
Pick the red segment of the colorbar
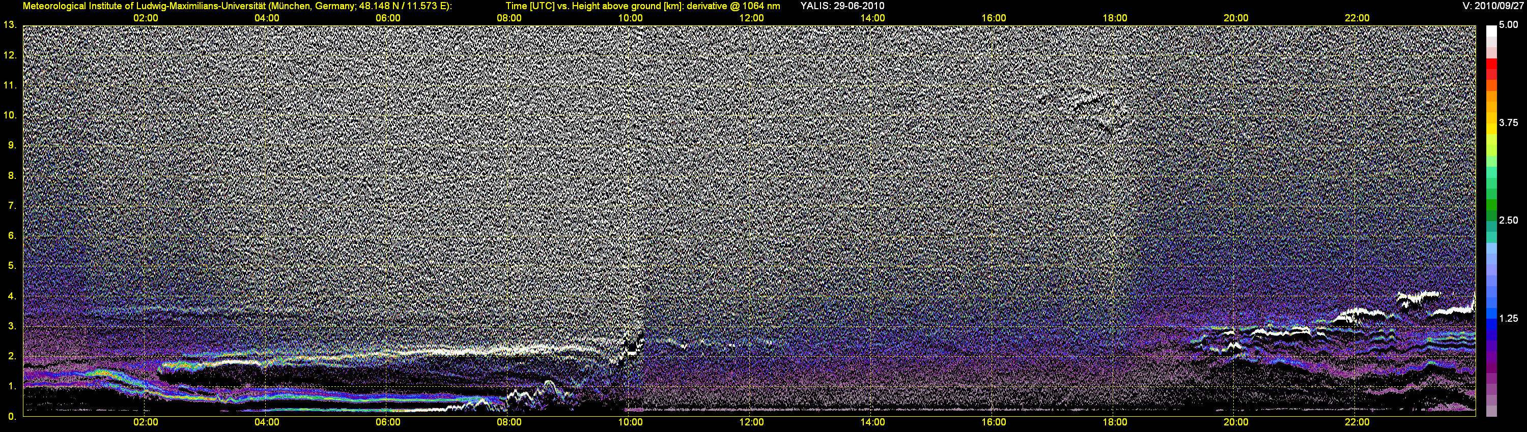pos(1491,64)
